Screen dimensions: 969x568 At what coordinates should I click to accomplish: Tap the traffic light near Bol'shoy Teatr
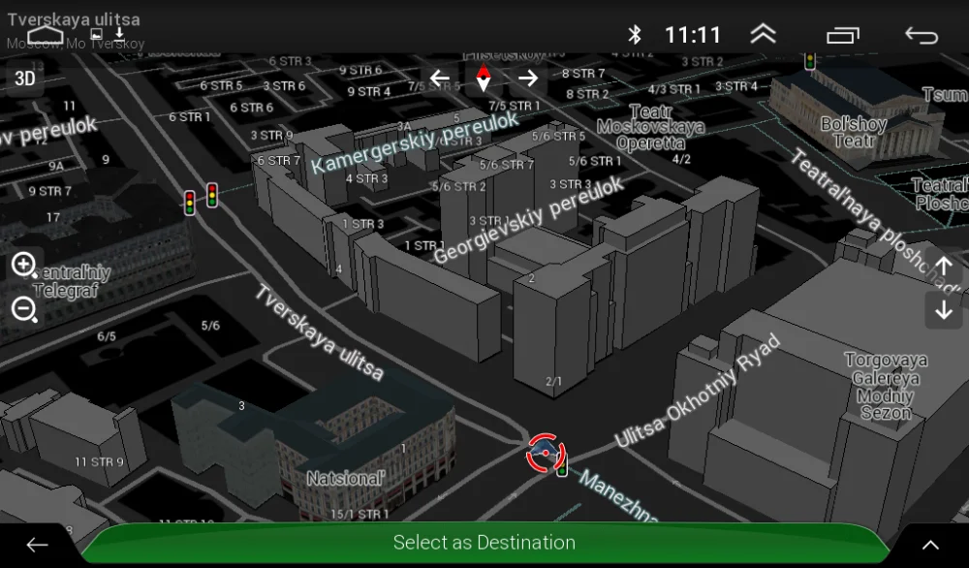(809, 60)
